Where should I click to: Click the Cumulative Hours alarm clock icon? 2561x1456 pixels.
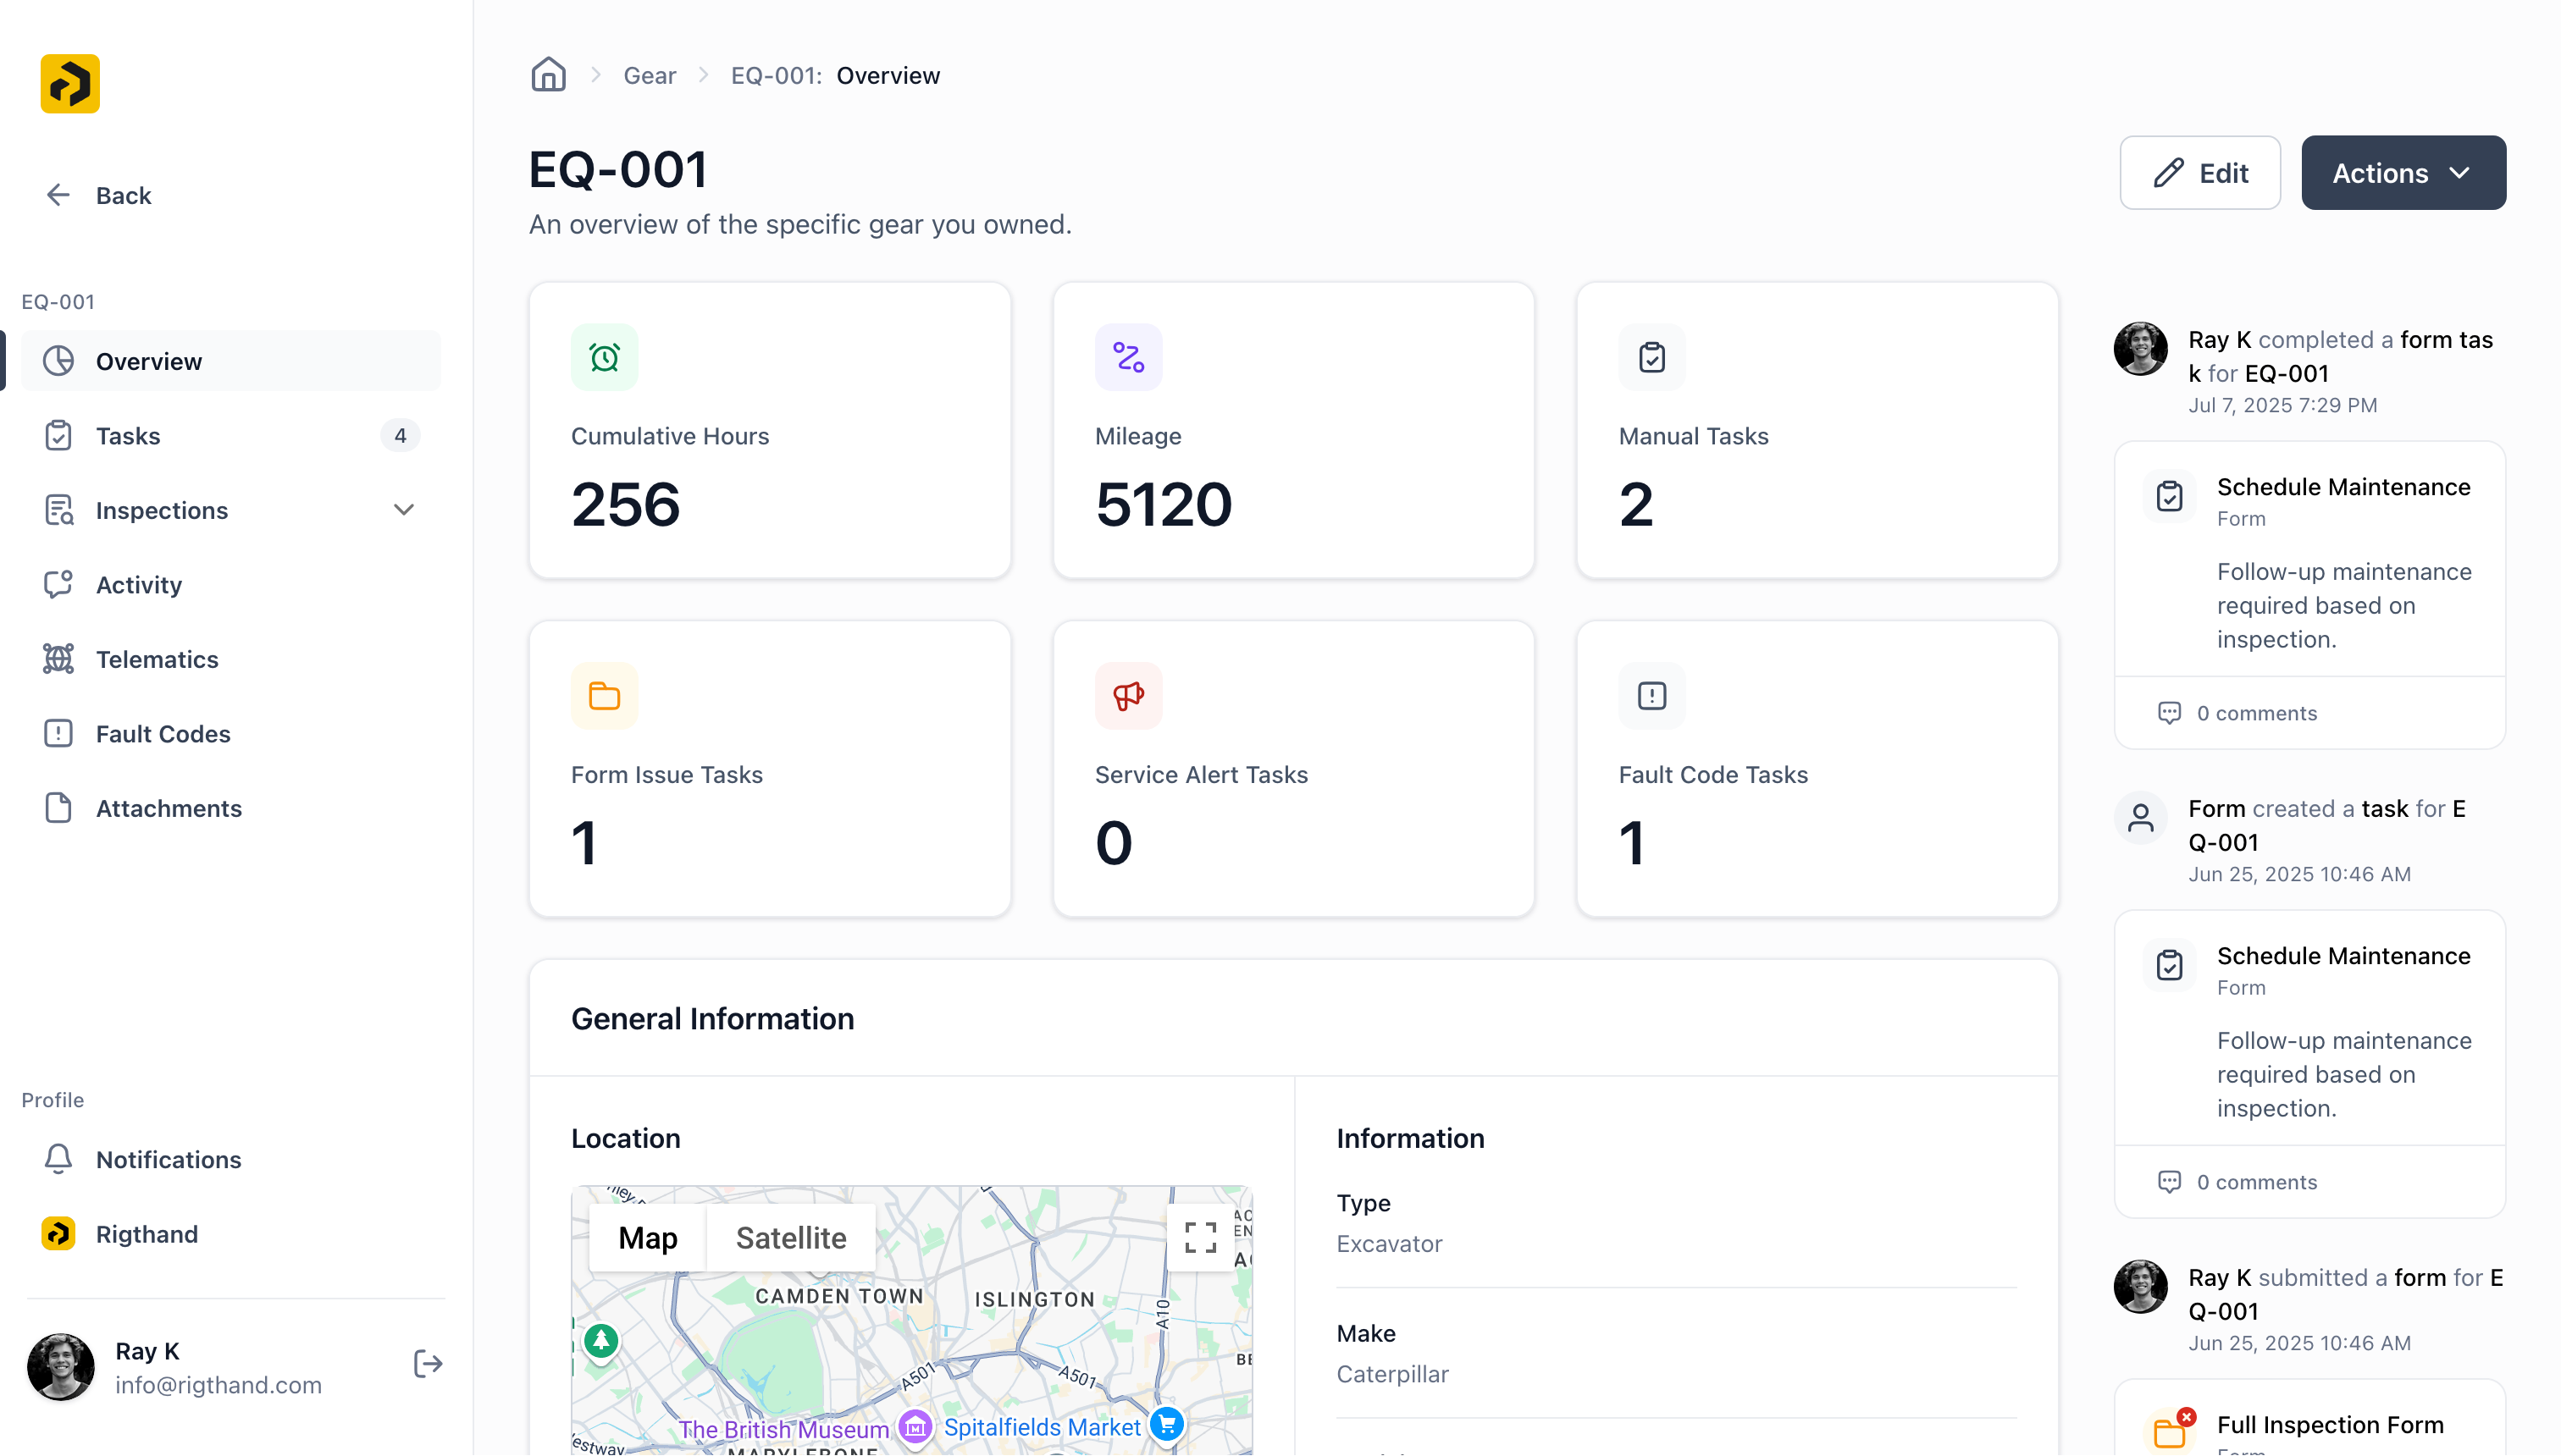tap(604, 357)
